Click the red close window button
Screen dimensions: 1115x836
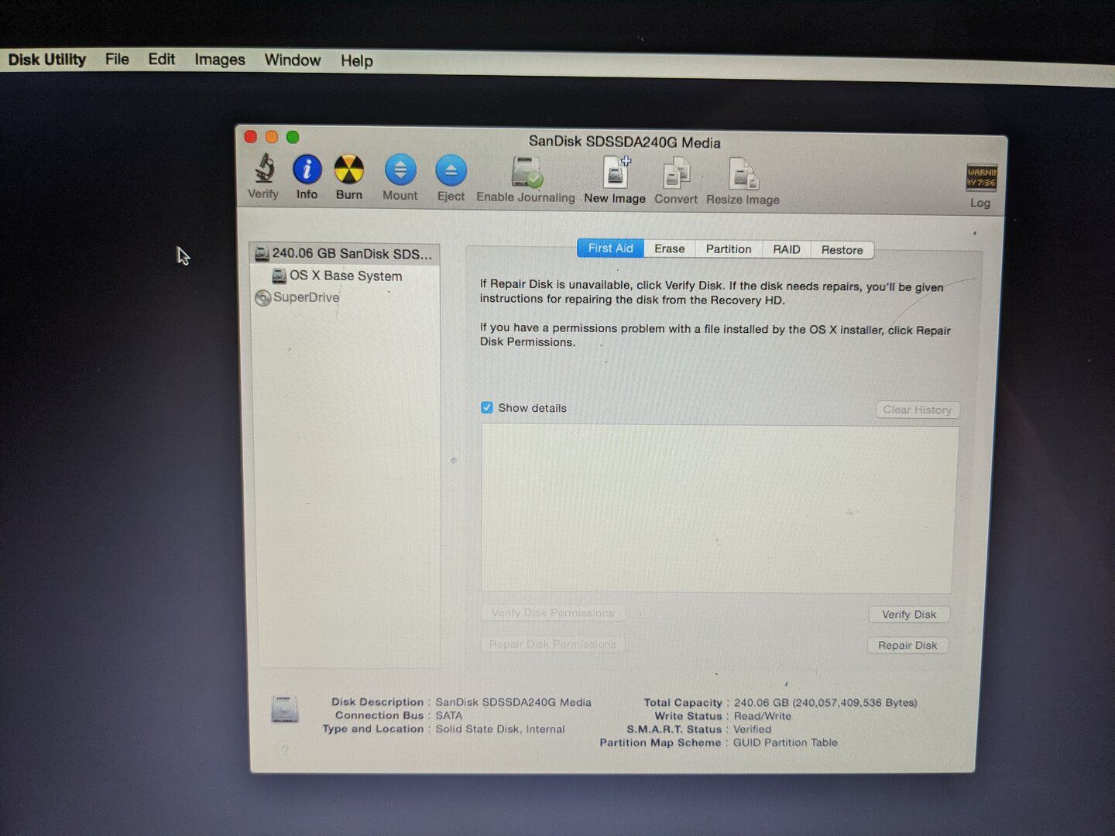point(251,137)
